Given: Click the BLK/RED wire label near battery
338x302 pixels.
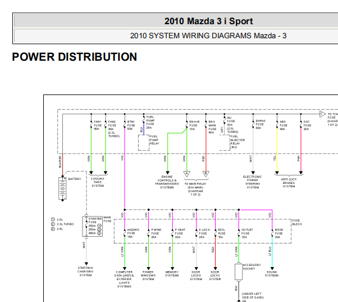Looking at the screenshot, I should [x=60, y=161].
